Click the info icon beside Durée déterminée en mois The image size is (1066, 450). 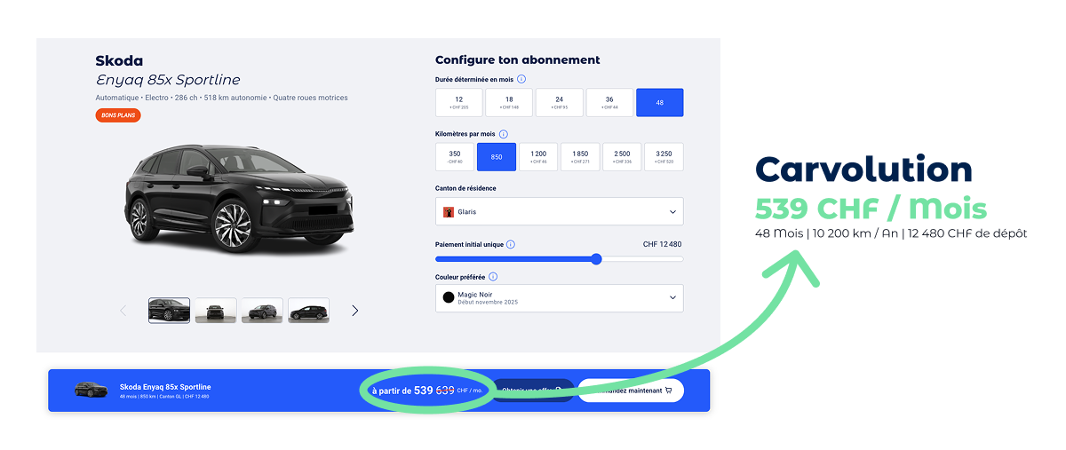click(x=521, y=79)
